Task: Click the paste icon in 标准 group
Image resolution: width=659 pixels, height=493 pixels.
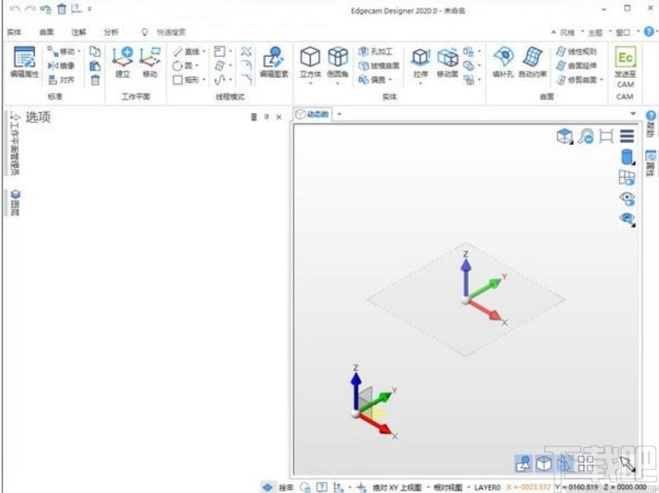Action: click(x=95, y=65)
